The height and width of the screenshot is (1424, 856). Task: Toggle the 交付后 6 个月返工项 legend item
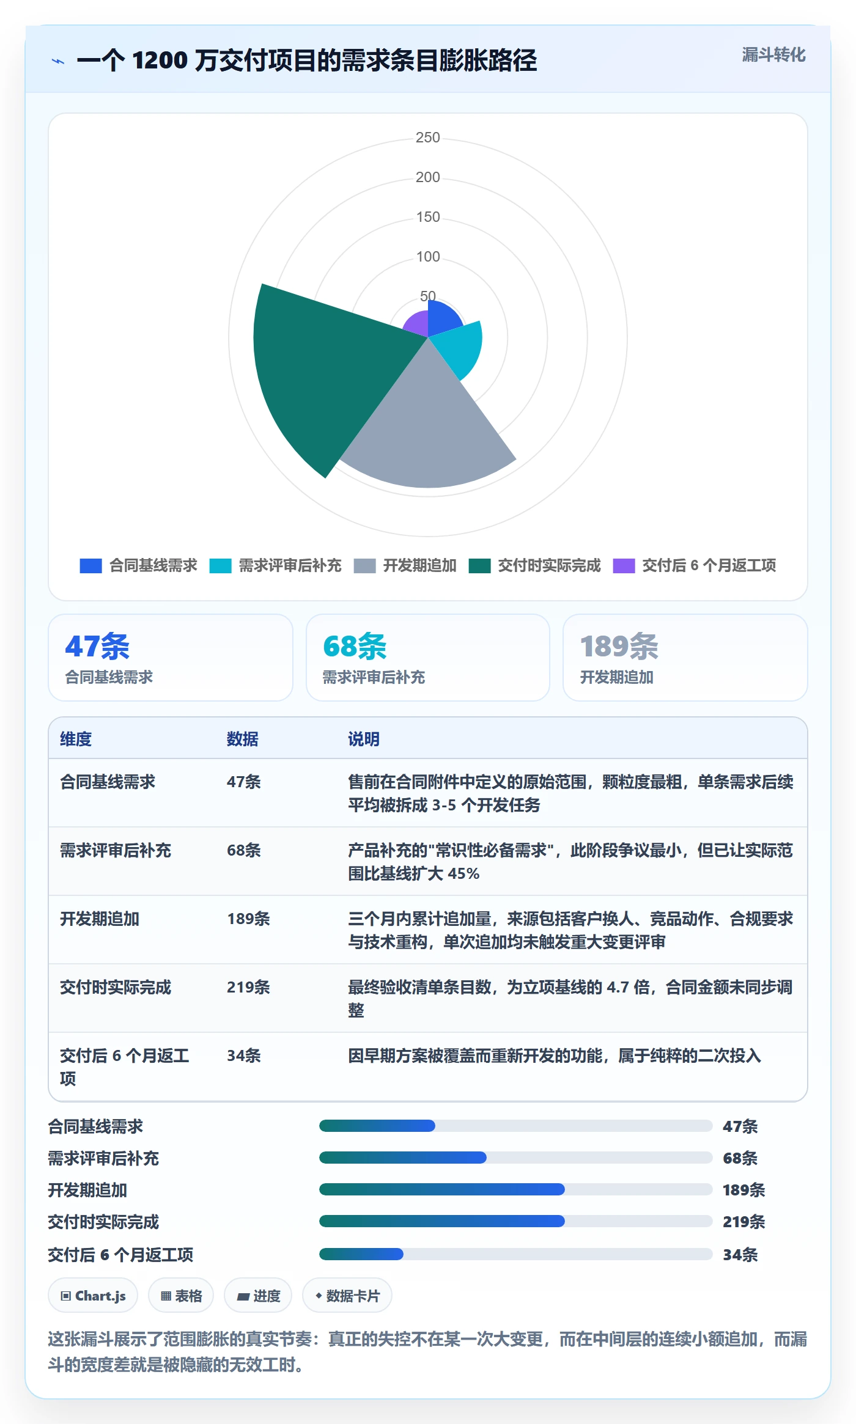point(695,565)
